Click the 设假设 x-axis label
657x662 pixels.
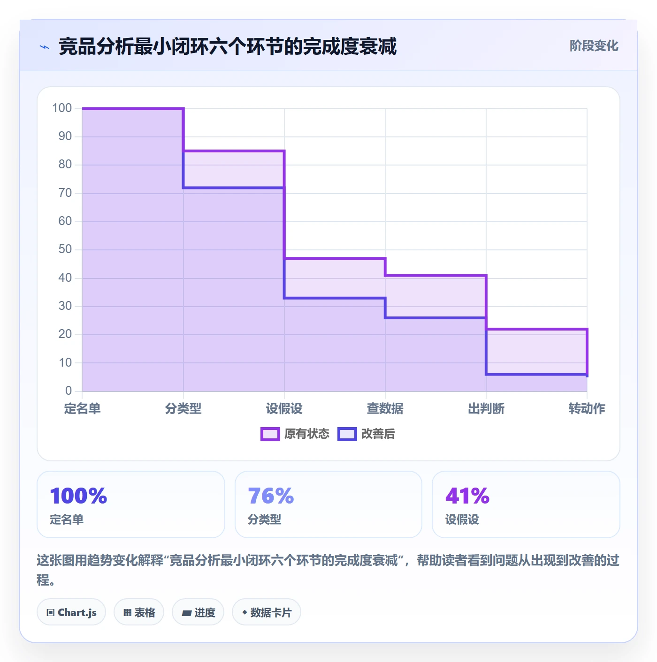coord(284,409)
